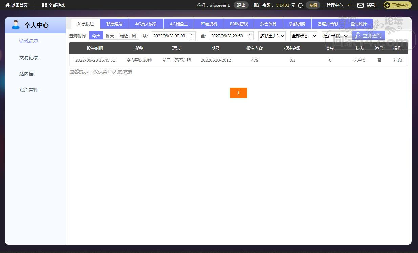The width and height of the screenshot is (418, 253).
Task: Open the 多彩重庆30 lottery type dropdown
Action: tap(272, 36)
